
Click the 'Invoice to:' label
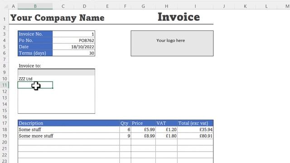pos(30,66)
